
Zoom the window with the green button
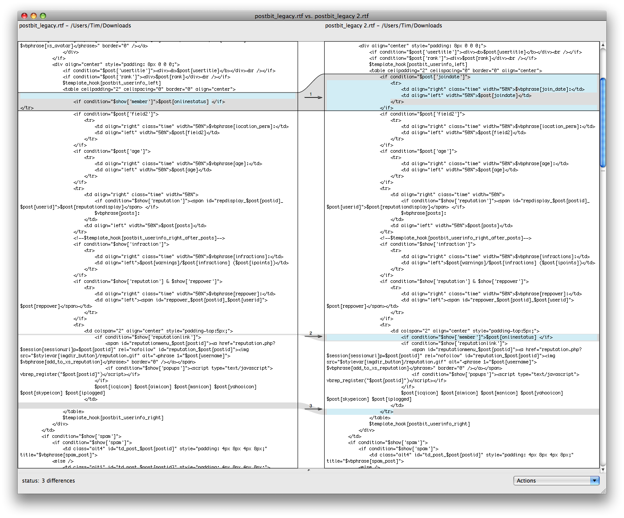click(x=43, y=16)
